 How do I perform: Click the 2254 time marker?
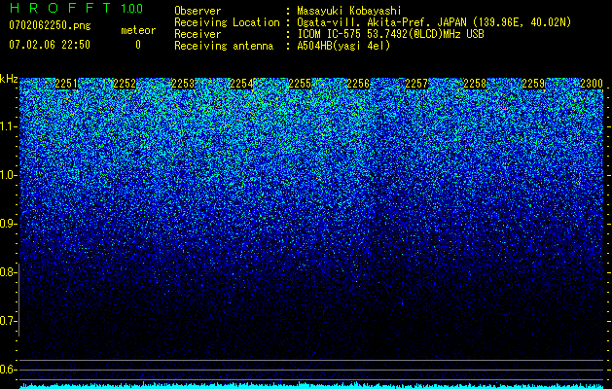(x=241, y=84)
